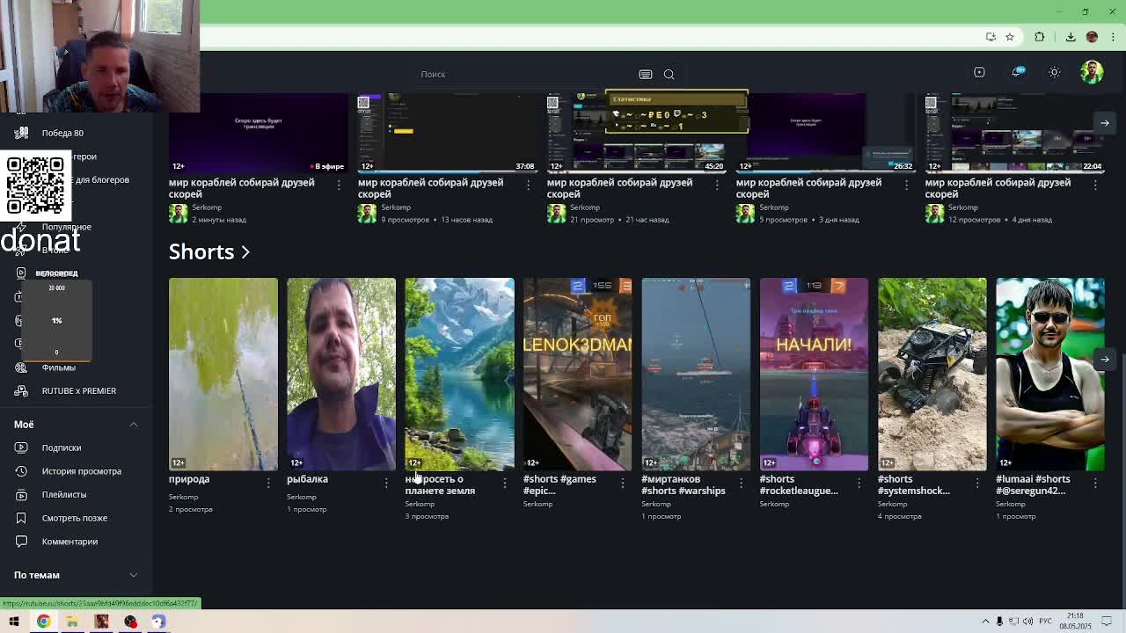Click the search magnifier icon
The height and width of the screenshot is (633, 1126).
[669, 74]
